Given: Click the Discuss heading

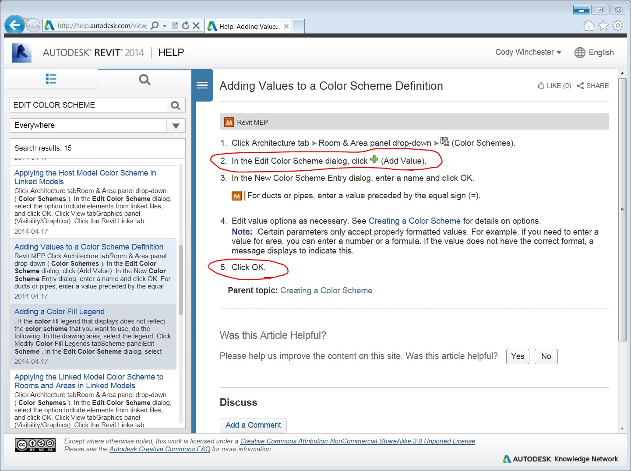Looking at the screenshot, I should coord(239,402).
